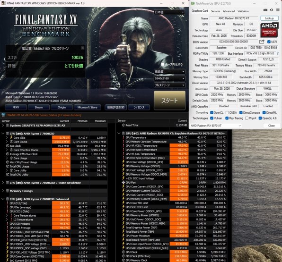The width and height of the screenshot is (282, 262).
Task: Click the HWiNFO sensor status window icon
Action: [3, 115]
